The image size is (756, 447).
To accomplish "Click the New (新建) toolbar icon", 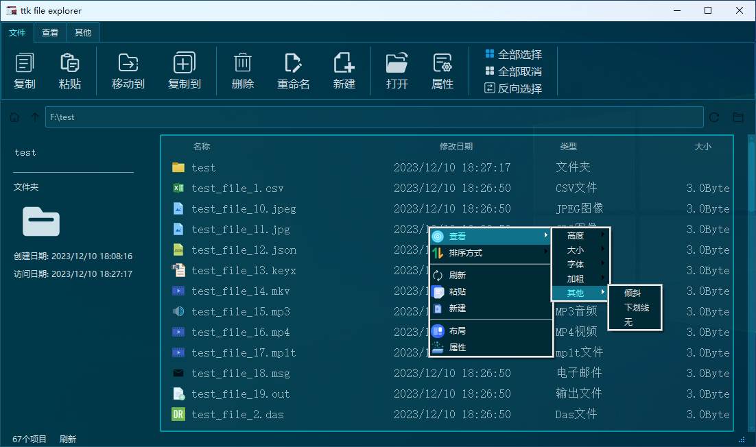I will point(344,63).
